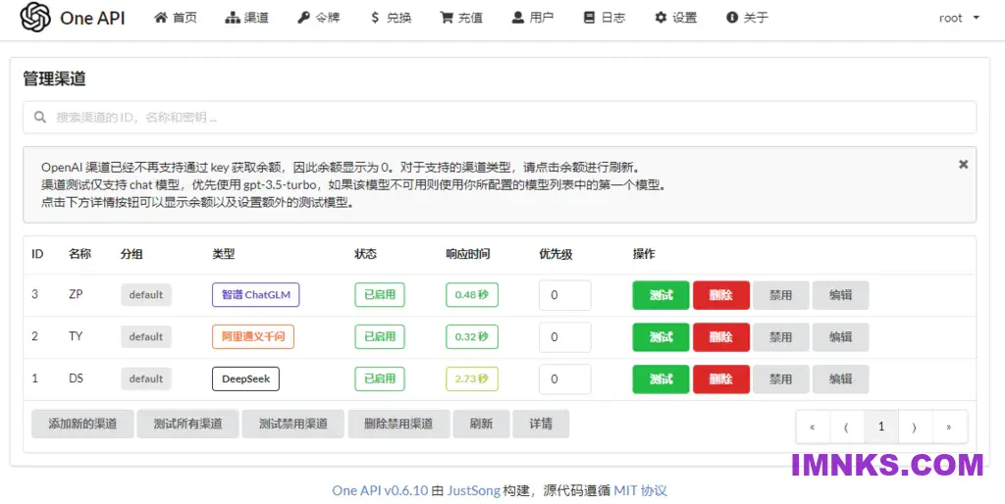Open the One API v0.6.10 footer link
1005x504 pixels.
click(x=380, y=491)
